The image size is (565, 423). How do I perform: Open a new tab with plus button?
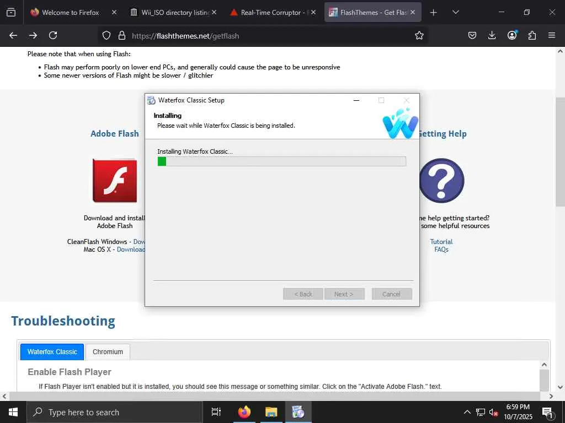click(434, 13)
